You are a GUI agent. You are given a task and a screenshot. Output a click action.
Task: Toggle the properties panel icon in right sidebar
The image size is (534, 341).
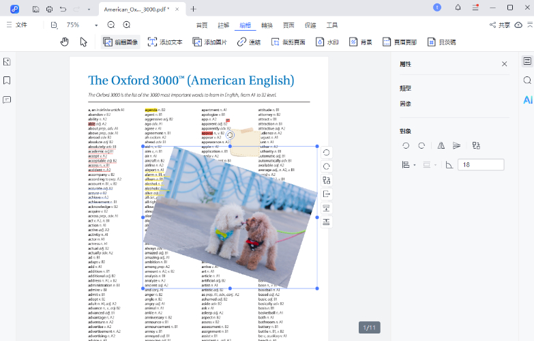pos(527,61)
